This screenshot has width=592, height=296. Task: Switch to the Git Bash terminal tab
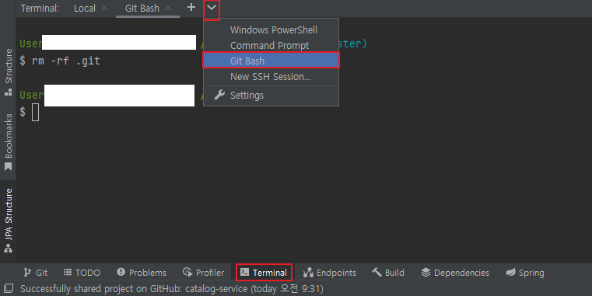point(142,9)
